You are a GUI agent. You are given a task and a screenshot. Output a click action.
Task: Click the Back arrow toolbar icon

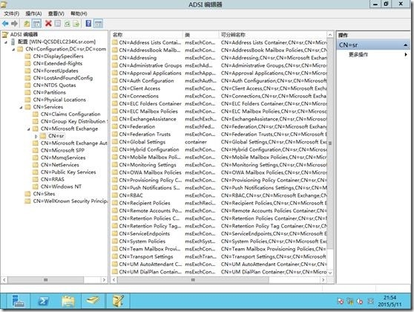[x=5, y=24]
